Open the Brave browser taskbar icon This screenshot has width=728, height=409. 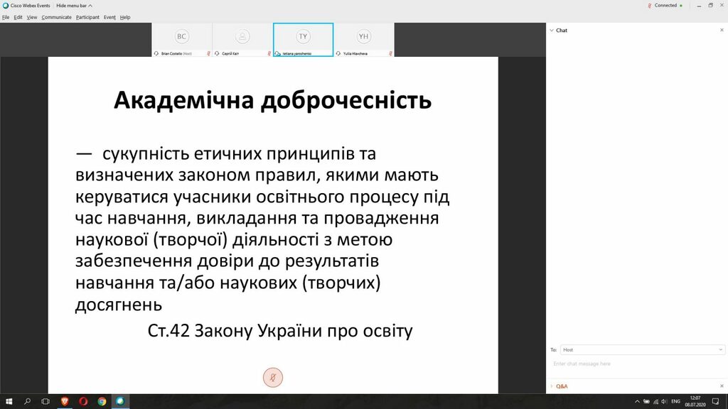click(x=65, y=401)
